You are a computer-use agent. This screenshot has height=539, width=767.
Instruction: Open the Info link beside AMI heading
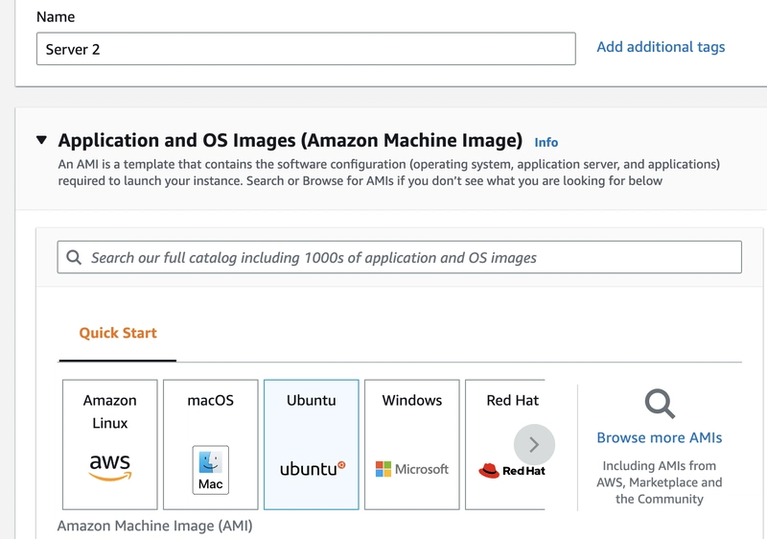[546, 142]
